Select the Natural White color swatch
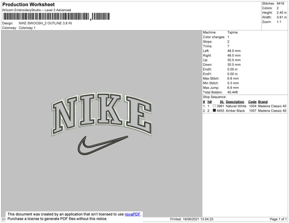The height and width of the screenshot is (223, 289). click(x=214, y=106)
